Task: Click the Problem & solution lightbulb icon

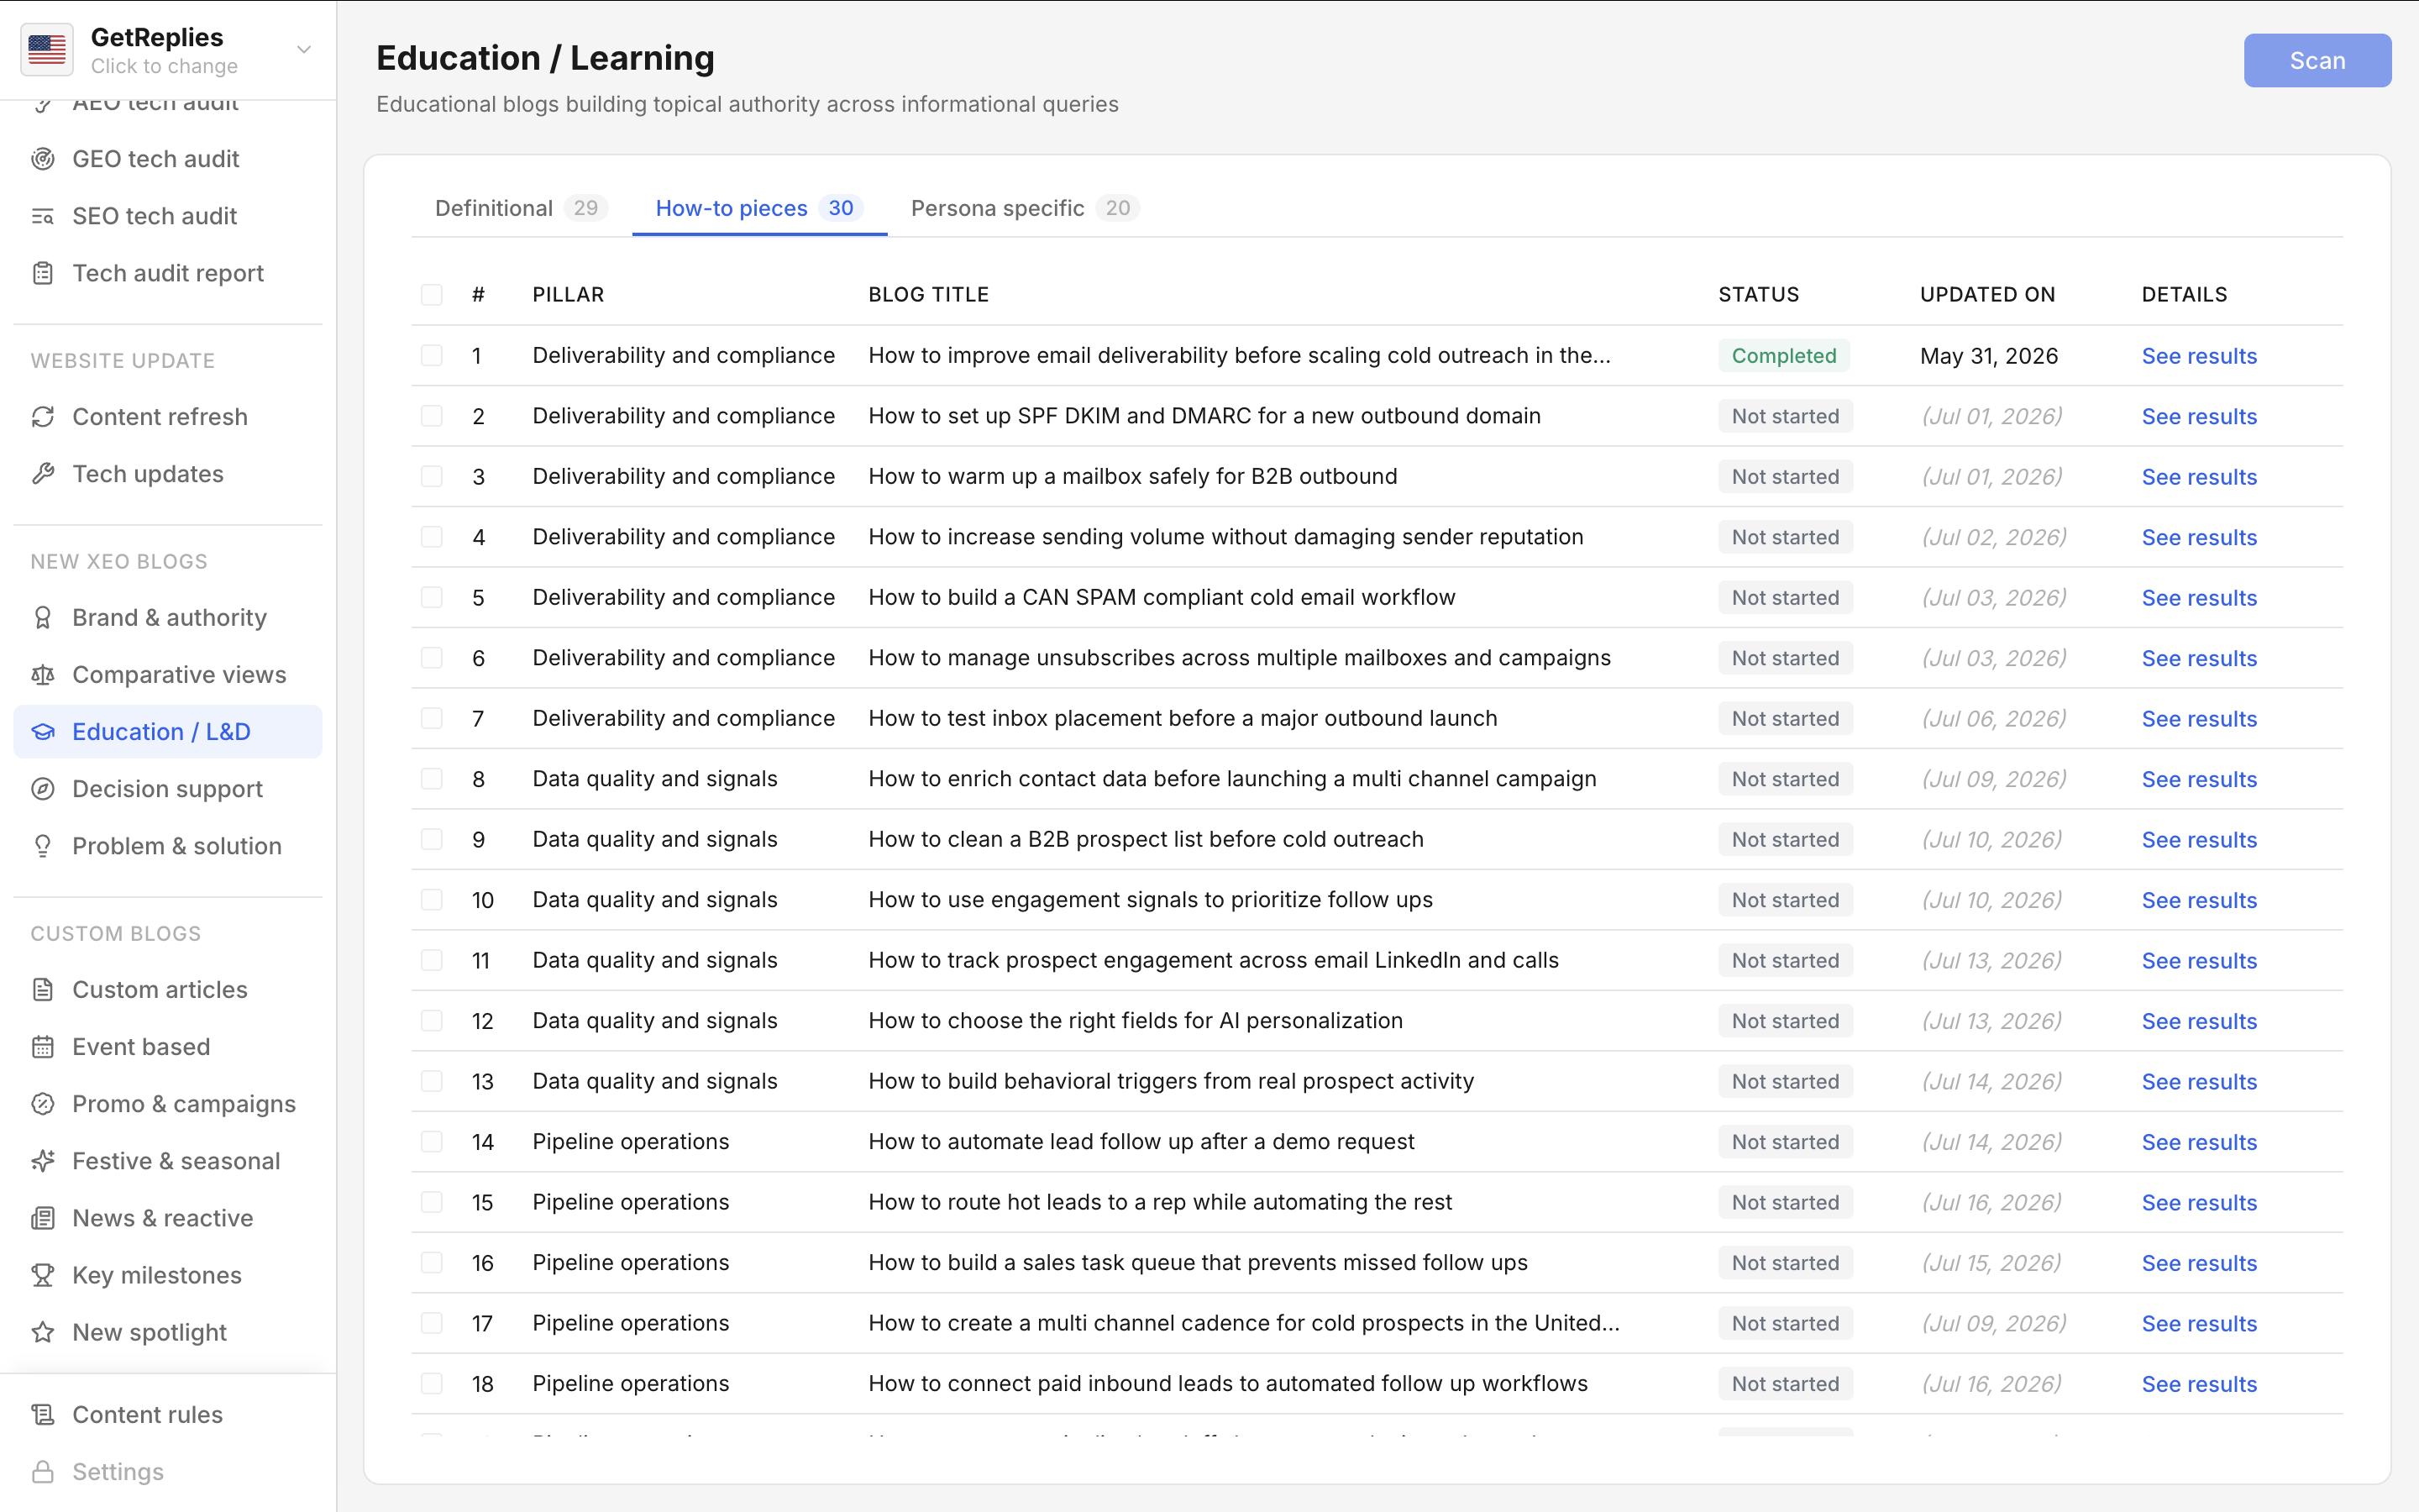Action: [43, 846]
